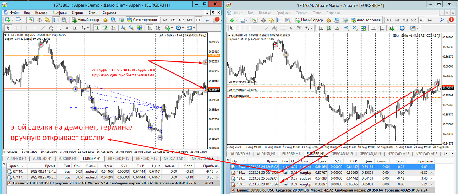This screenshot has width=458, height=194.
Task: Select H4 timeframe in Alpari-Nano window
Action: pyautogui.click(x=430, y=20)
